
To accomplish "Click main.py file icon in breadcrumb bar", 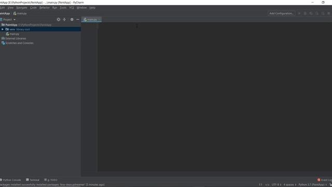I will (15, 14).
